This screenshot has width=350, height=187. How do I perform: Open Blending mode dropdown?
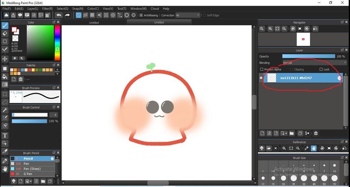(314, 63)
